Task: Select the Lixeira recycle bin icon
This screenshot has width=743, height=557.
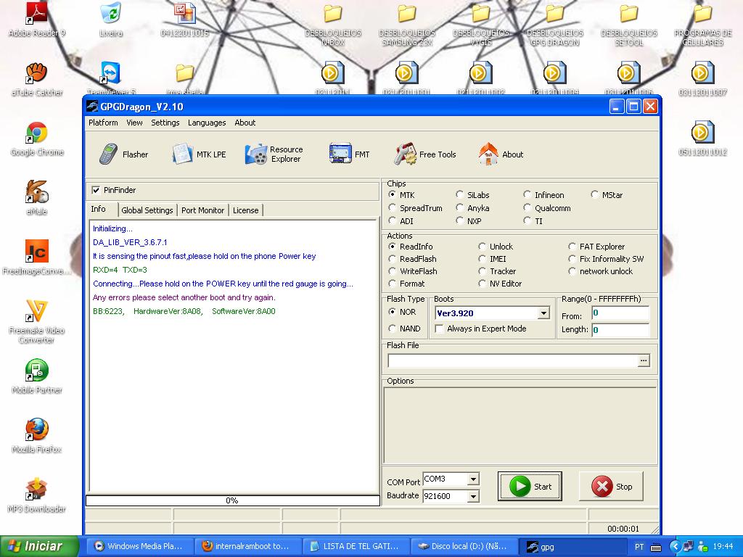Action: 111,20
